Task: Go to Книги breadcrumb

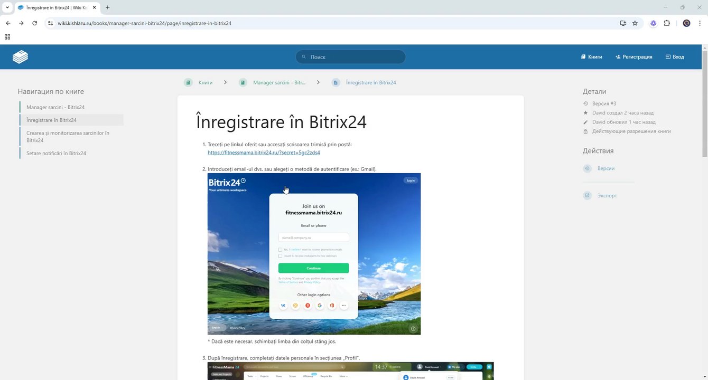Action: 206,82
